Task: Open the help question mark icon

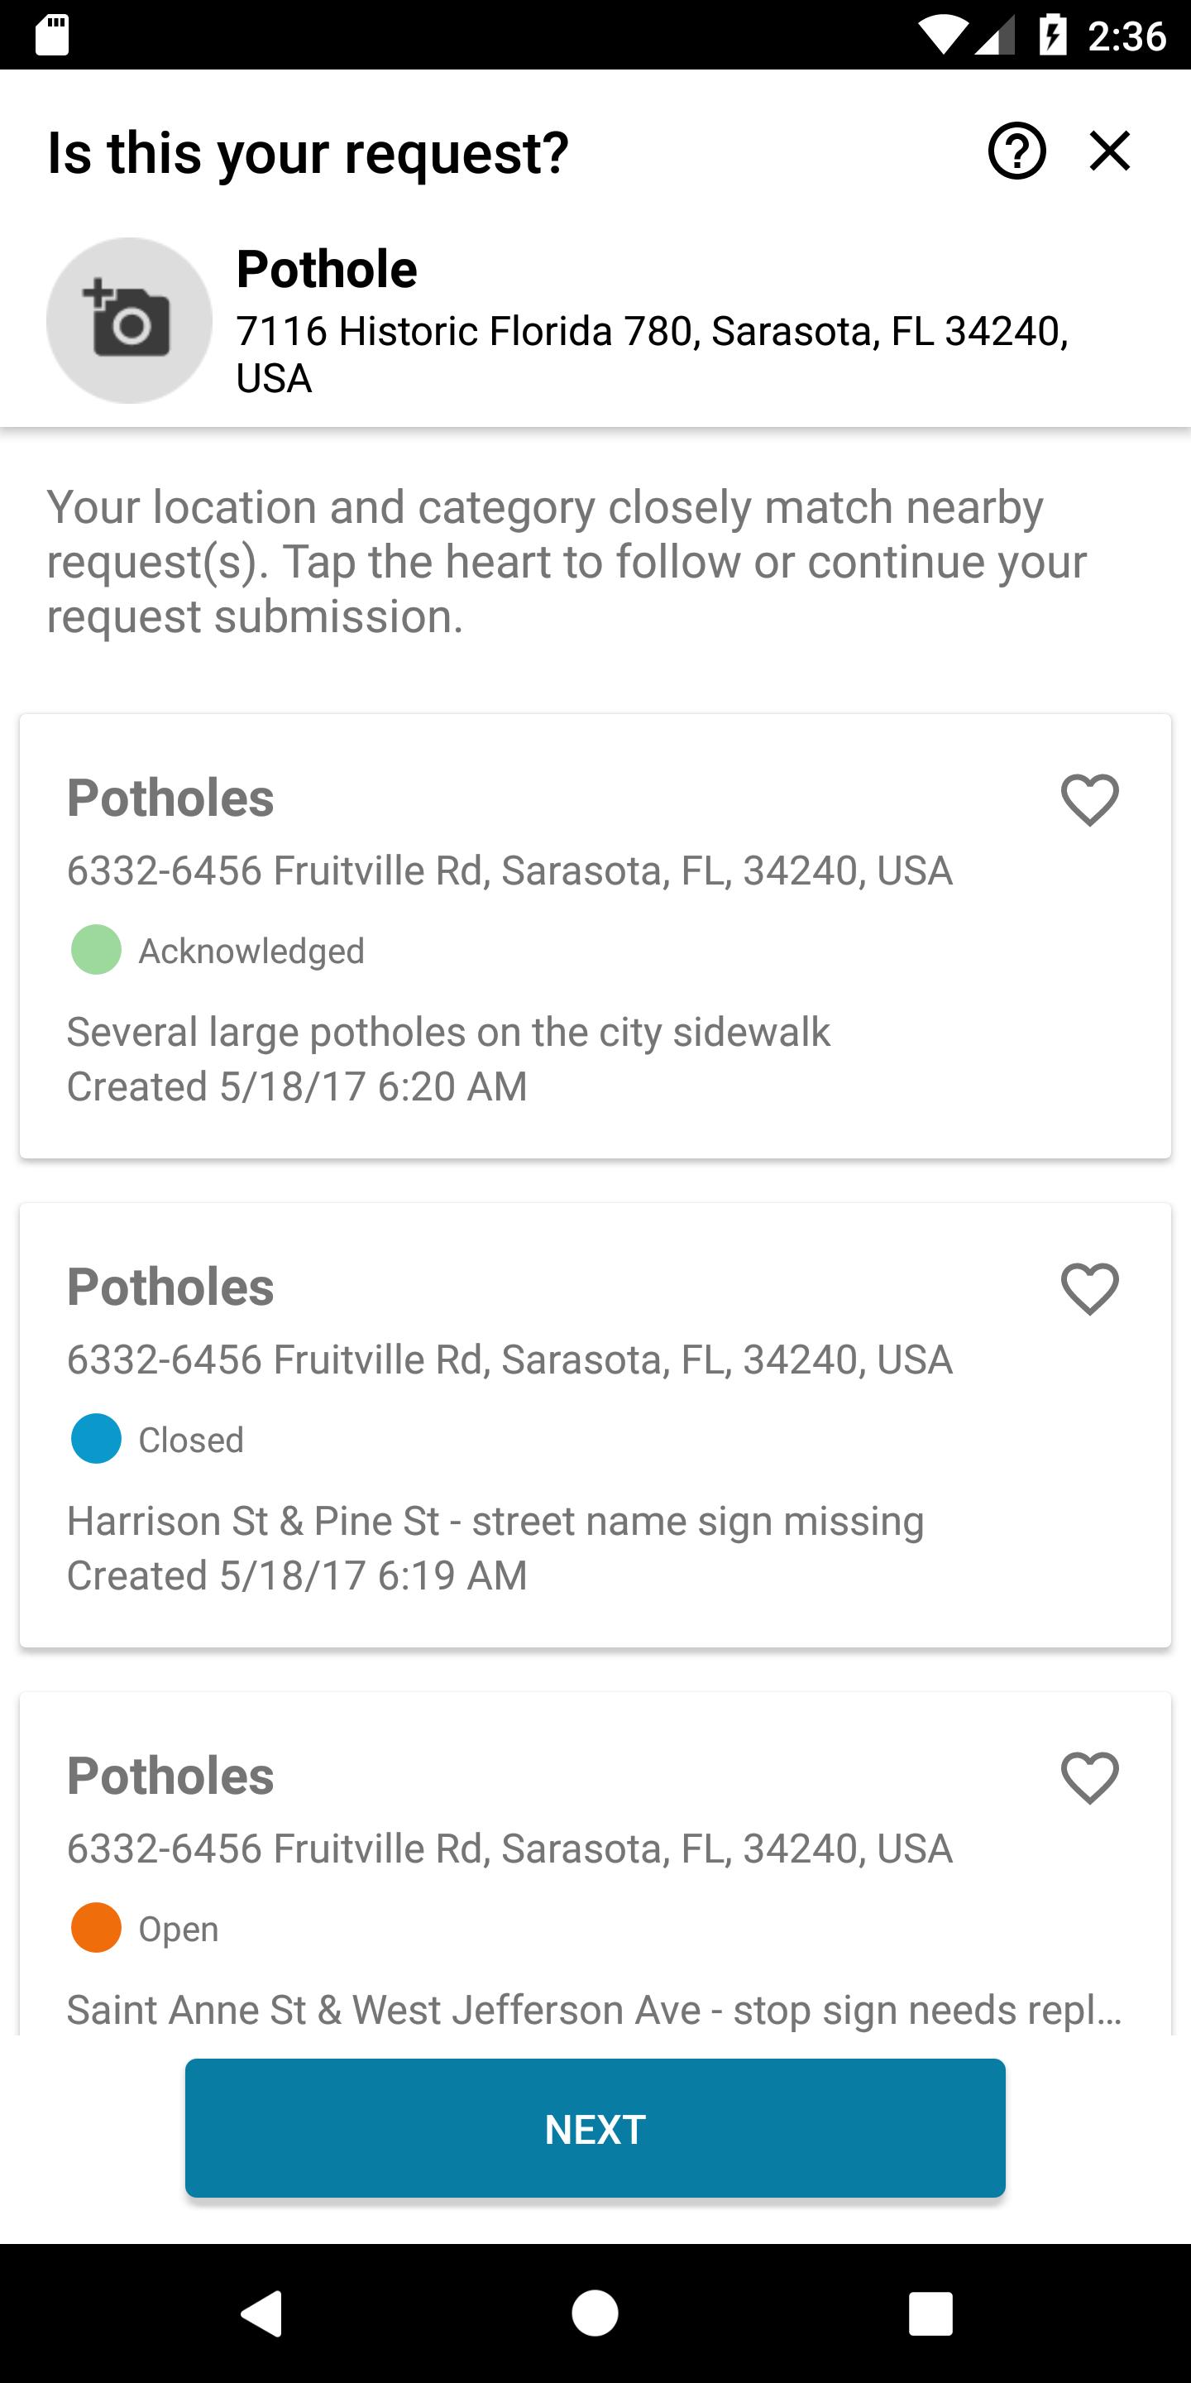Action: (1016, 151)
